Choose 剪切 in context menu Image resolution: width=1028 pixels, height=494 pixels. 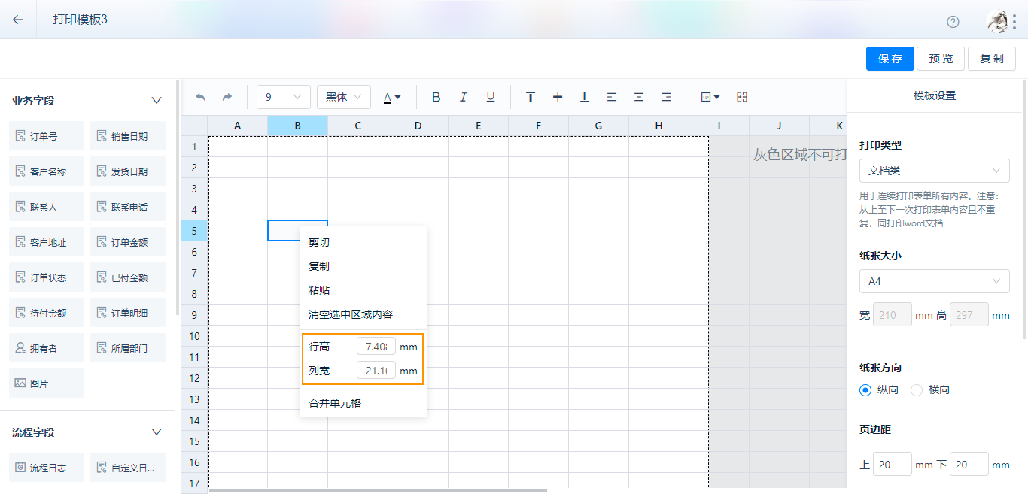click(363, 242)
